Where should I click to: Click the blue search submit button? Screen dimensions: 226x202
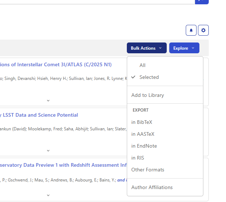tap(202, 1)
